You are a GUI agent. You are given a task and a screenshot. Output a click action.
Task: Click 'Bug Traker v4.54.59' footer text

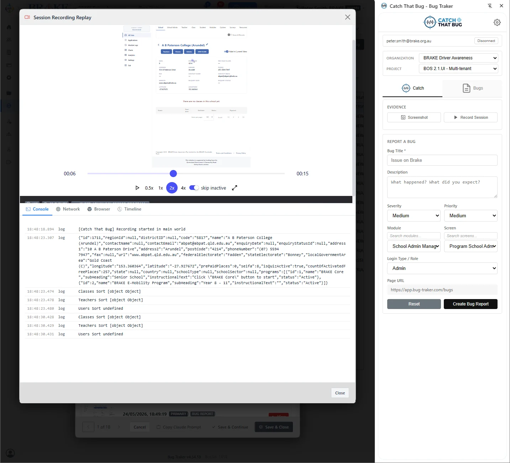(x=184, y=457)
